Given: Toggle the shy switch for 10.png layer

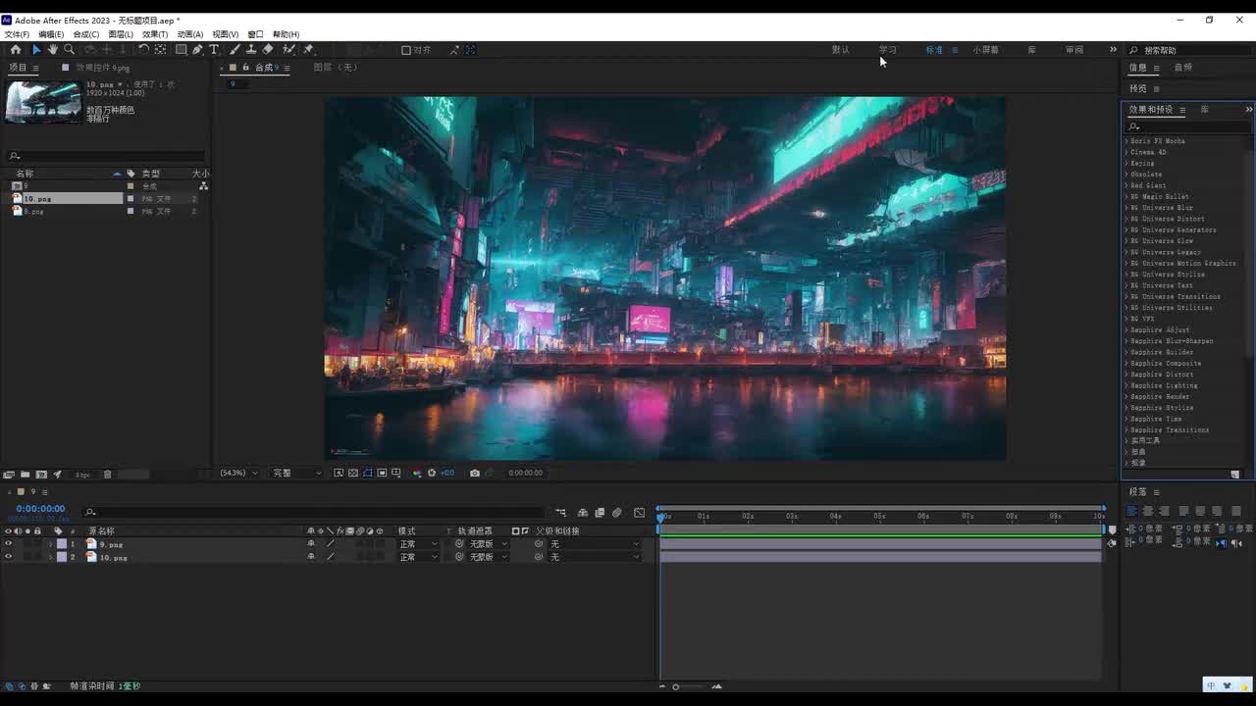Looking at the screenshot, I should (x=311, y=557).
